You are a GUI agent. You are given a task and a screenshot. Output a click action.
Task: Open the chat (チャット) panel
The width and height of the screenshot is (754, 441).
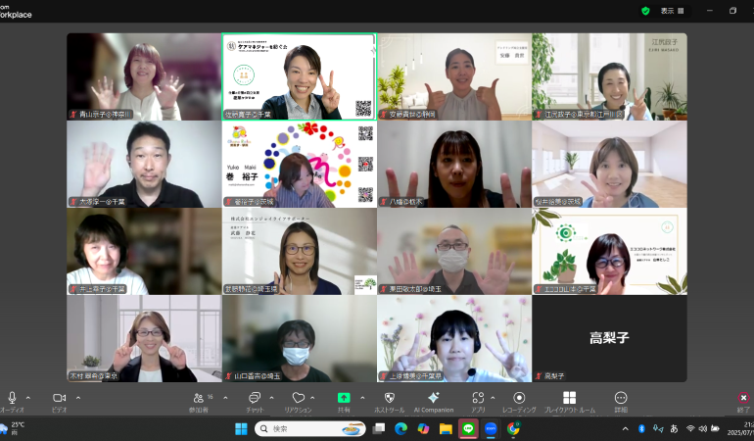254,398
